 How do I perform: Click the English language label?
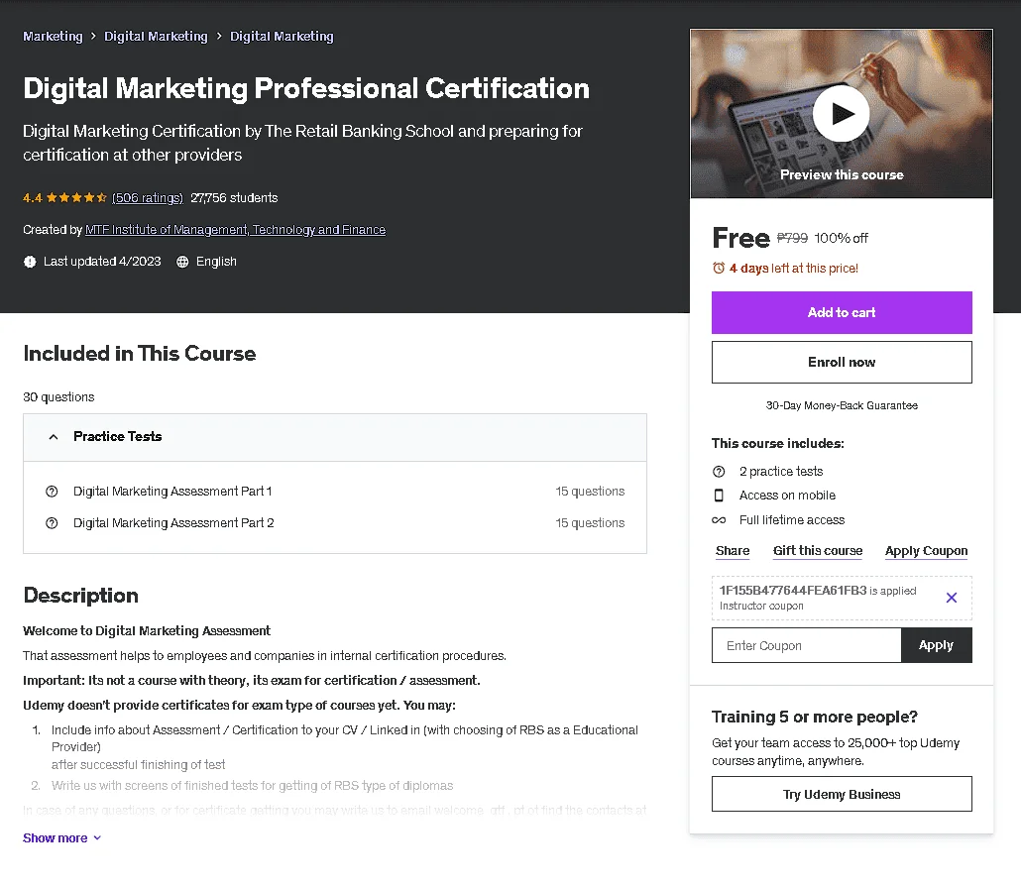pos(216,262)
